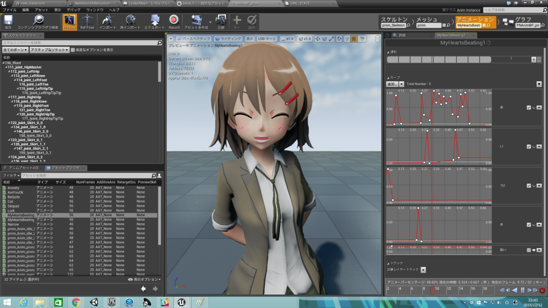Click the Windows Start button
This screenshot has height=308, width=548.
point(7,302)
